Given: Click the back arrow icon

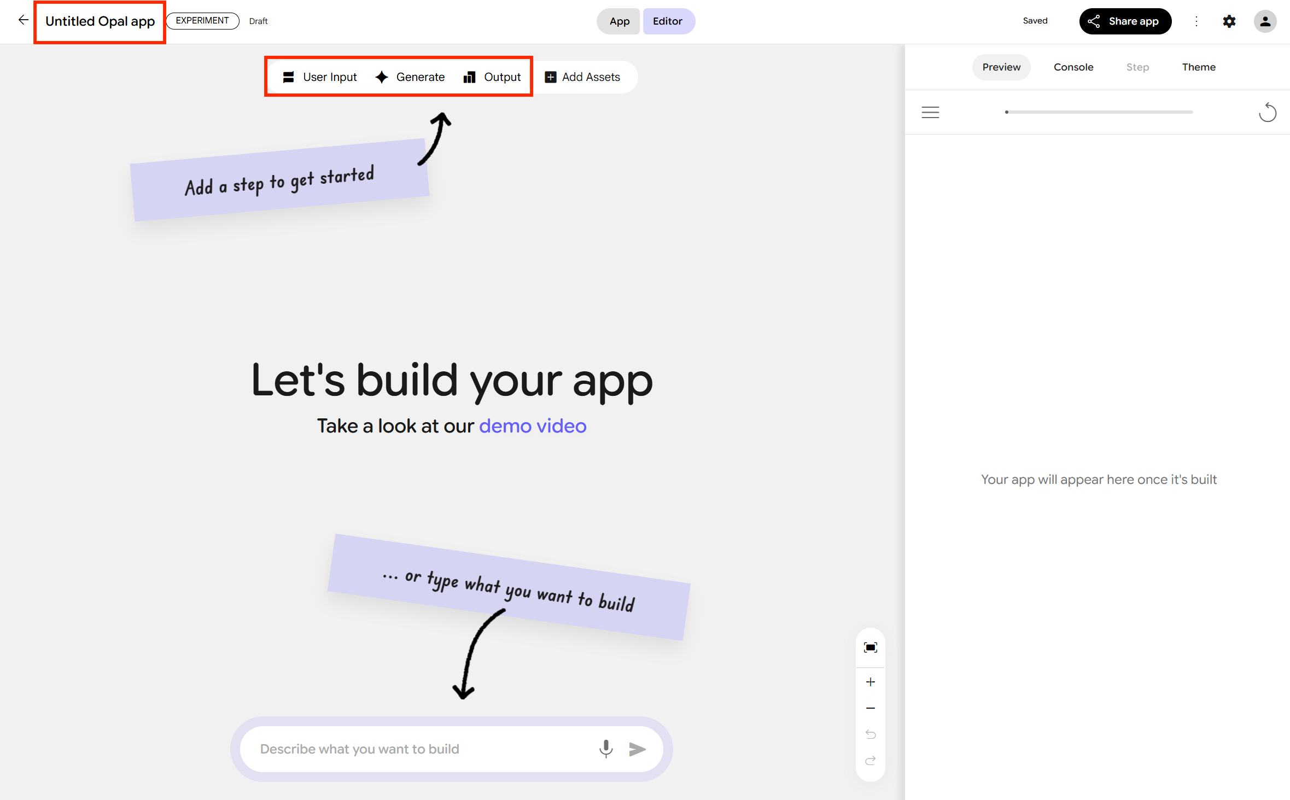Looking at the screenshot, I should coord(23,20).
